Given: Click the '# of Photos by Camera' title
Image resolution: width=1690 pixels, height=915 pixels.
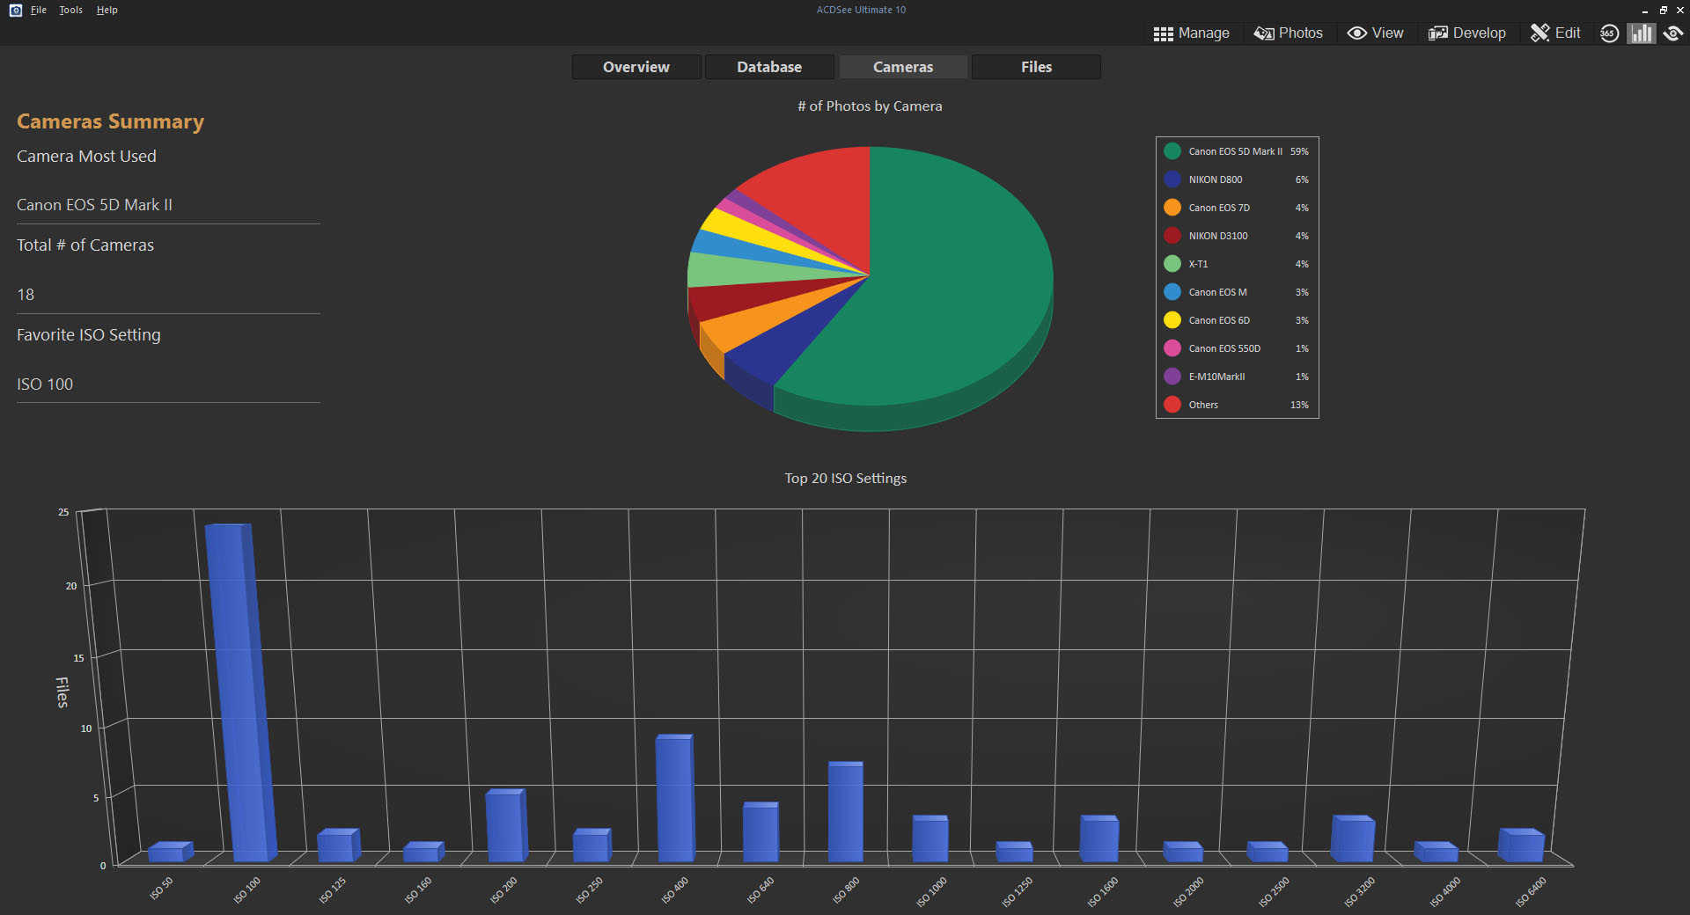Looking at the screenshot, I should 870,106.
